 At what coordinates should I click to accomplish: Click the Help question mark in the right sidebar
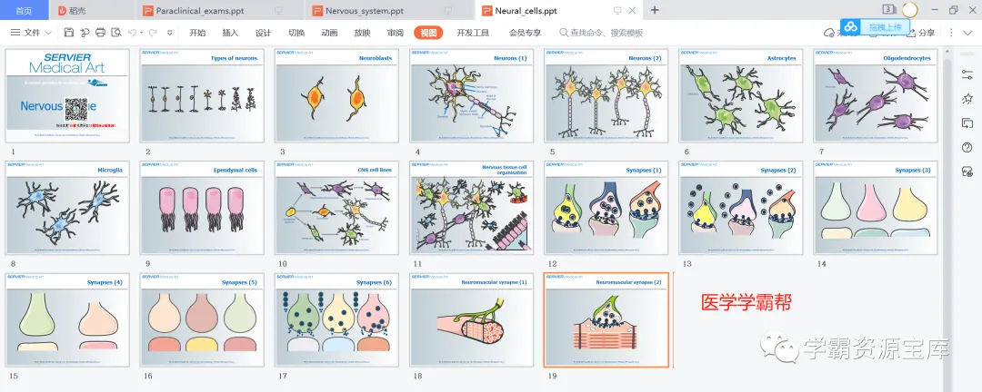967,148
